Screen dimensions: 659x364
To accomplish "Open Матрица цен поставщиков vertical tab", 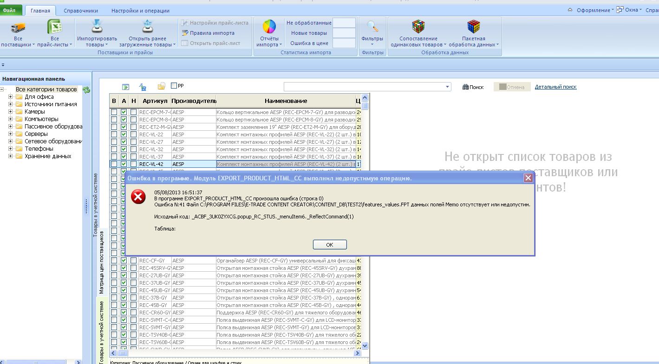I will [101, 262].
